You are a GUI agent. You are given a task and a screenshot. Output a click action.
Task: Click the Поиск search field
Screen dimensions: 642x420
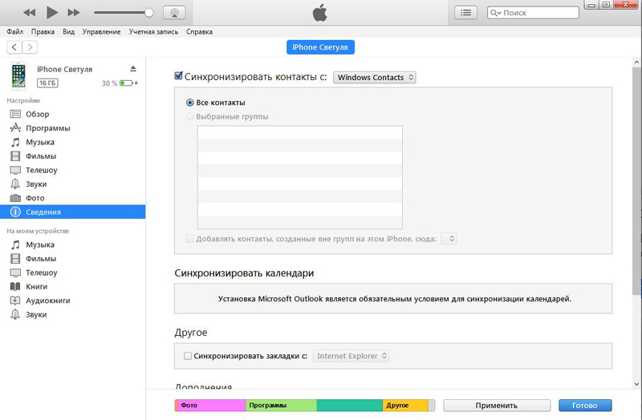tap(533, 13)
